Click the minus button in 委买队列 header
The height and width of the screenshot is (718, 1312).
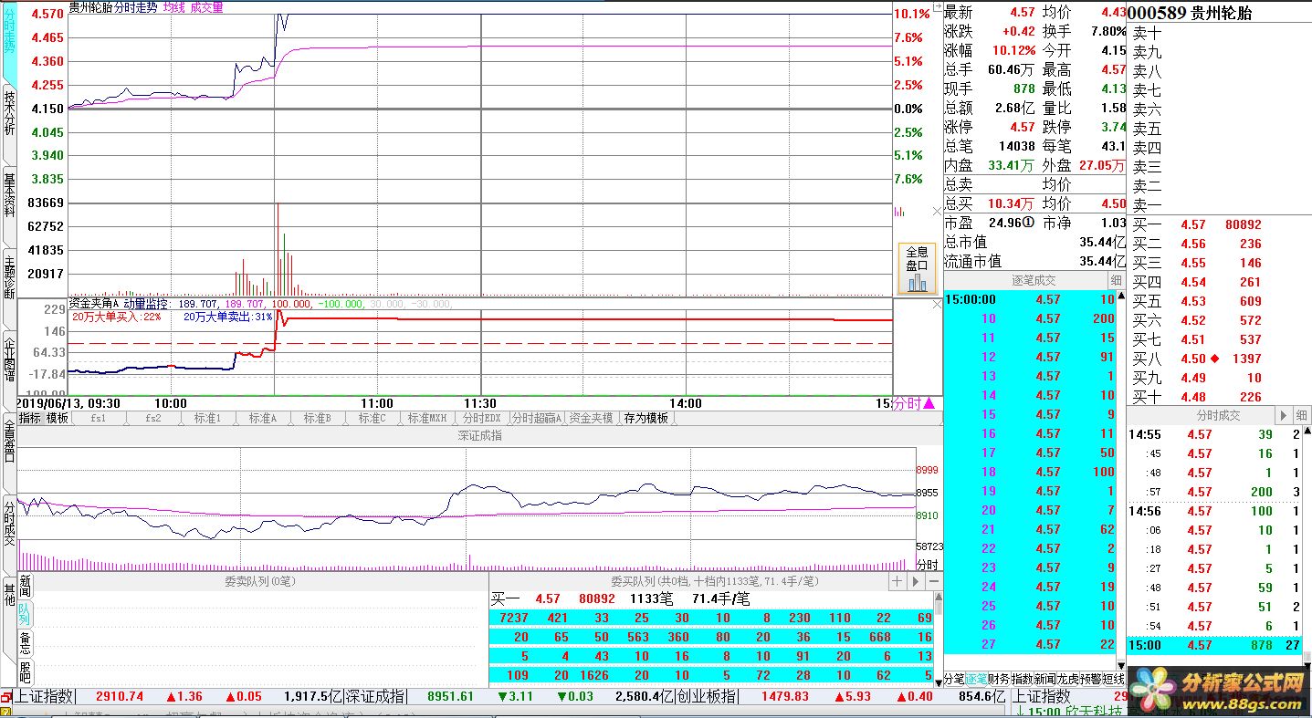click(934, 581)
